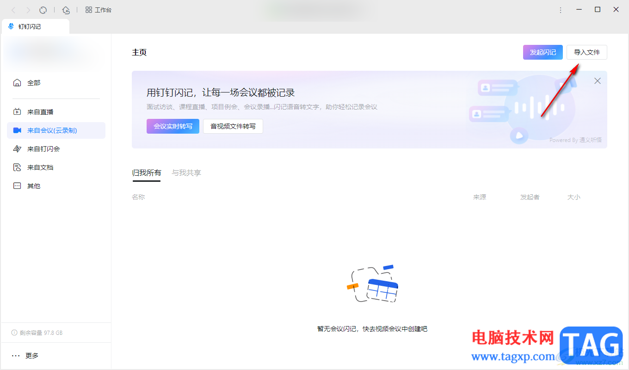The width and height of the screenshot is (629, 370).
Task: Go forward with the right arrow icon
Action: click(28, 10)
